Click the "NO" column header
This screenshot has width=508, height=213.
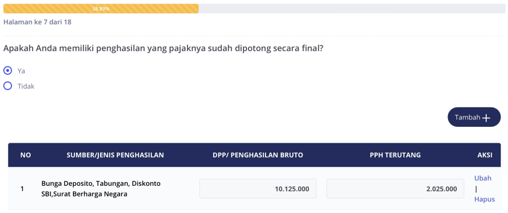pos(25,155)
